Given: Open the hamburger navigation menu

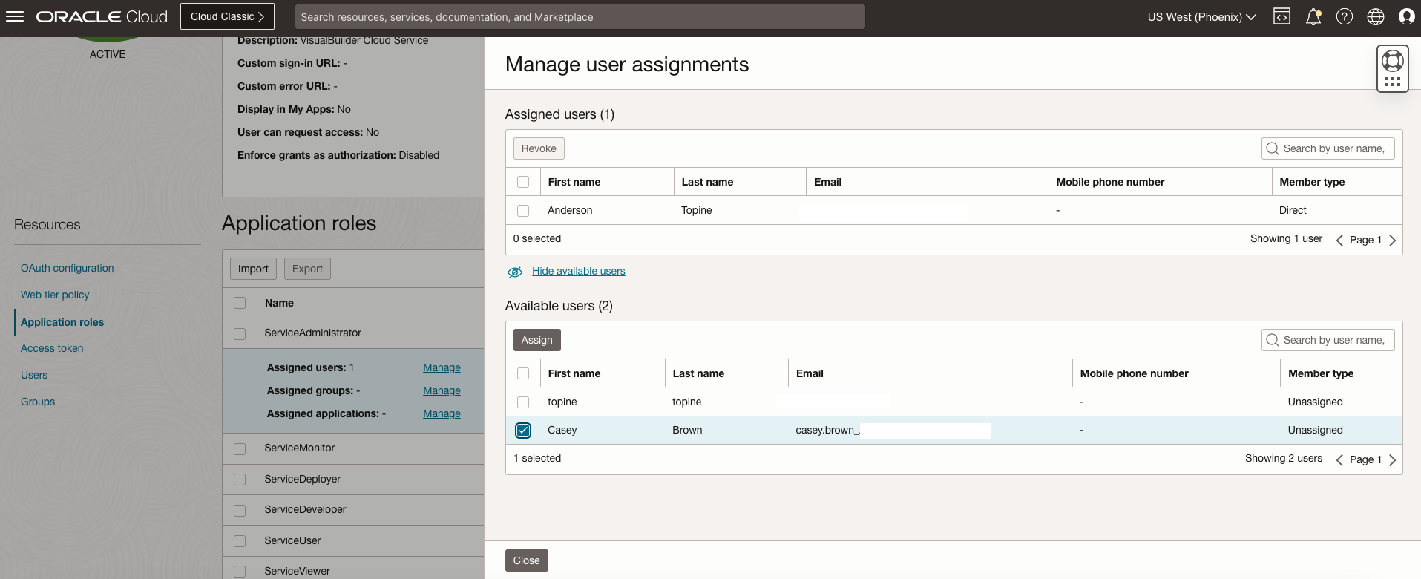Looking at the screenshot, I should (15, 16).
